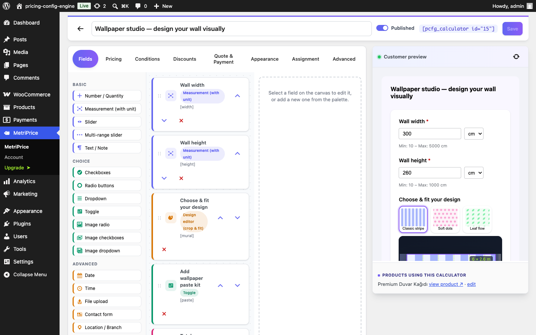Open the Quote & Payment tab
The image size is (536, 335).
coord(223,59)
